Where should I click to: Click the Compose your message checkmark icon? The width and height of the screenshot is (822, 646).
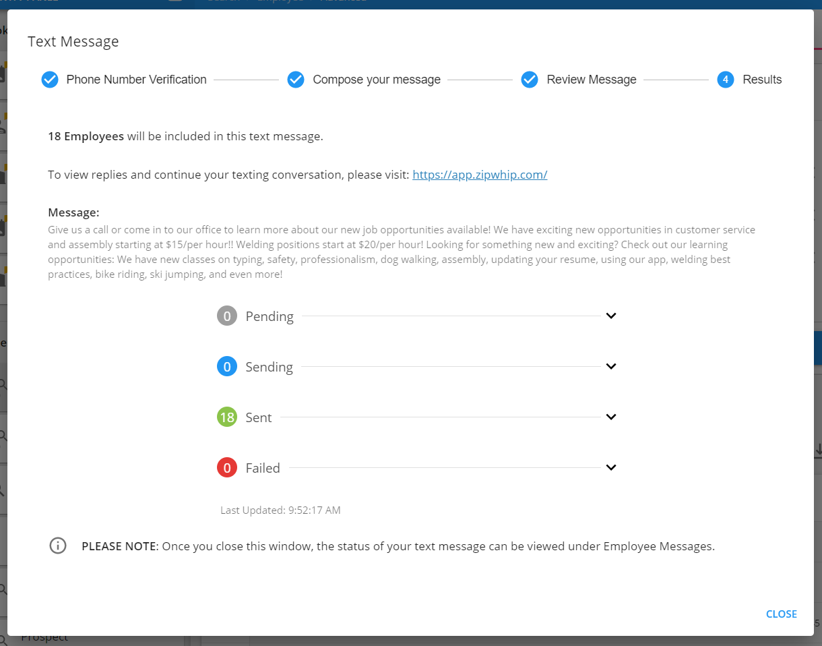tap(296, 80)
